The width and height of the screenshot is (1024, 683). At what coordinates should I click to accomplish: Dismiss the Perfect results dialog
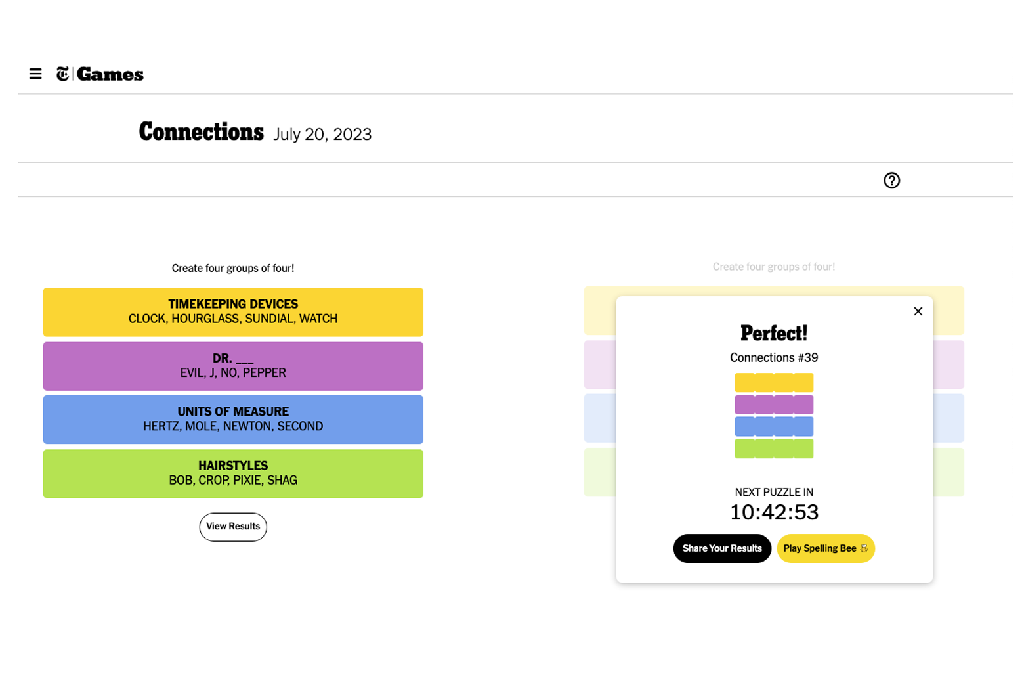[918, 311]
